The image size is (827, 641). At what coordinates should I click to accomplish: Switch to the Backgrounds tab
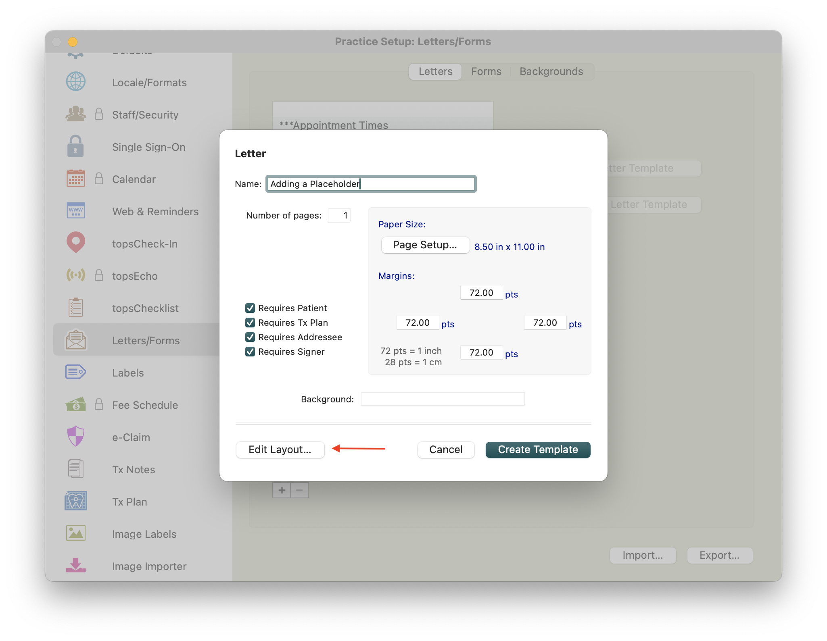[x=551, y=72]
